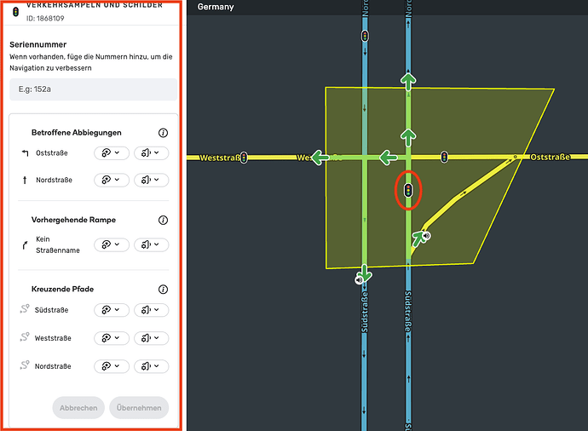This screenshot has height=431, width=588.
Task: Expand first dropdown for Nordstraße under Betroffene Abbiegungen
Action: pos(111,180)
